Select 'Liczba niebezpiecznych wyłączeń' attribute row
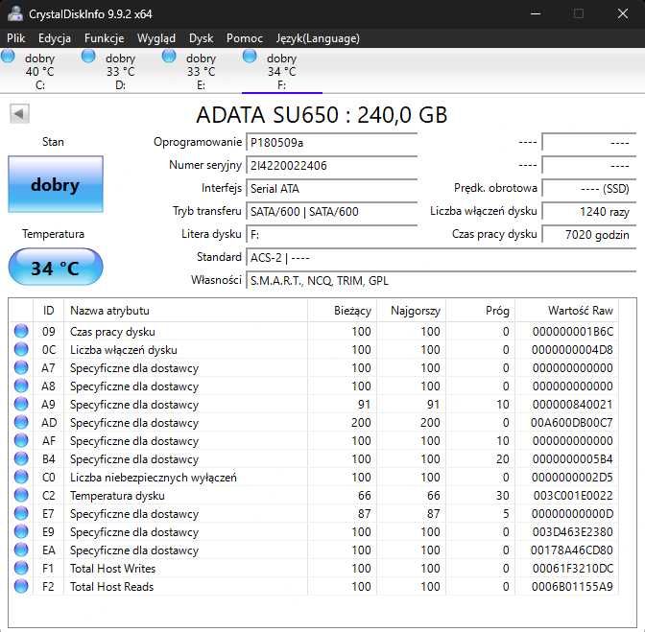 pyautogui.click(x=153, y=478)
